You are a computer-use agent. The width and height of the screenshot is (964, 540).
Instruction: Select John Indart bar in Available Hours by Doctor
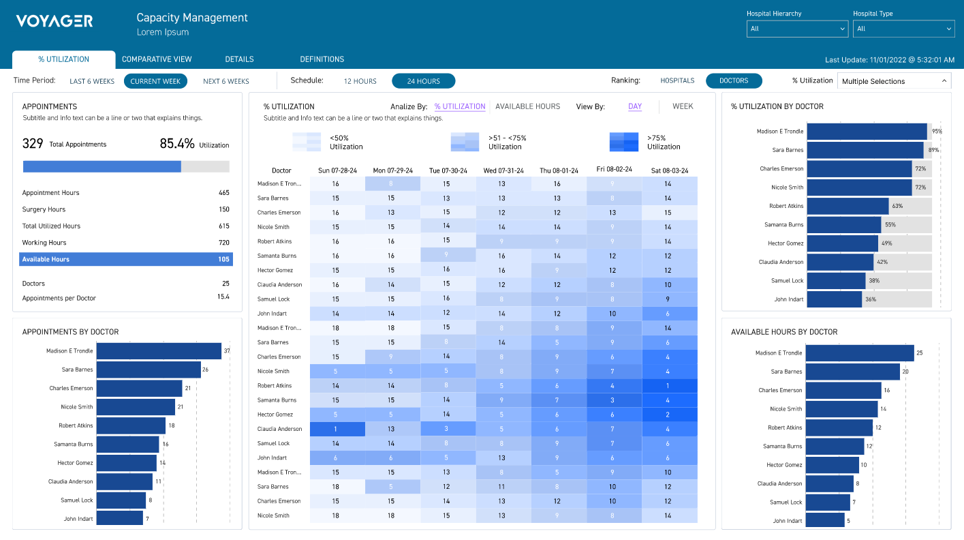(x=825, y=521)
